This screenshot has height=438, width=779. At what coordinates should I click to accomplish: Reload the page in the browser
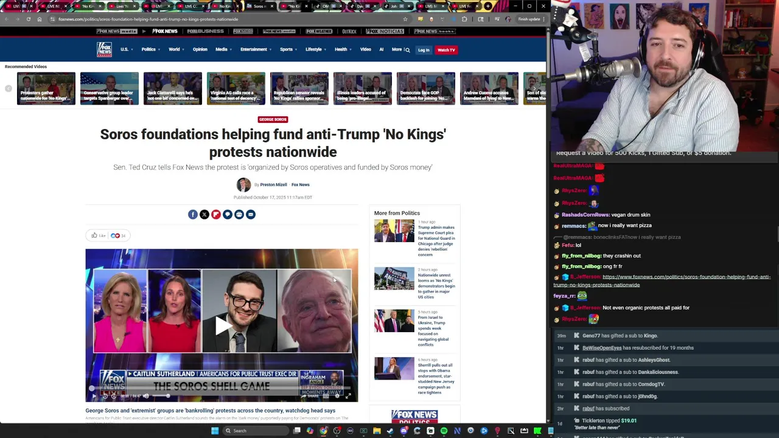28,19
